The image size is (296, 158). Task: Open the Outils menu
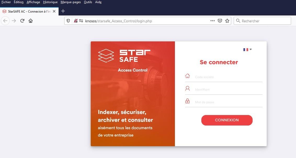tap(88, 2)
